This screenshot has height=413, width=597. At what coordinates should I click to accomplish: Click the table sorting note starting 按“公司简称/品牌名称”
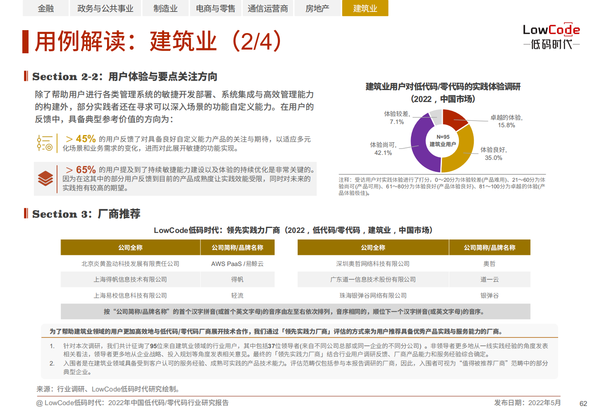click(x=296, y=311)
